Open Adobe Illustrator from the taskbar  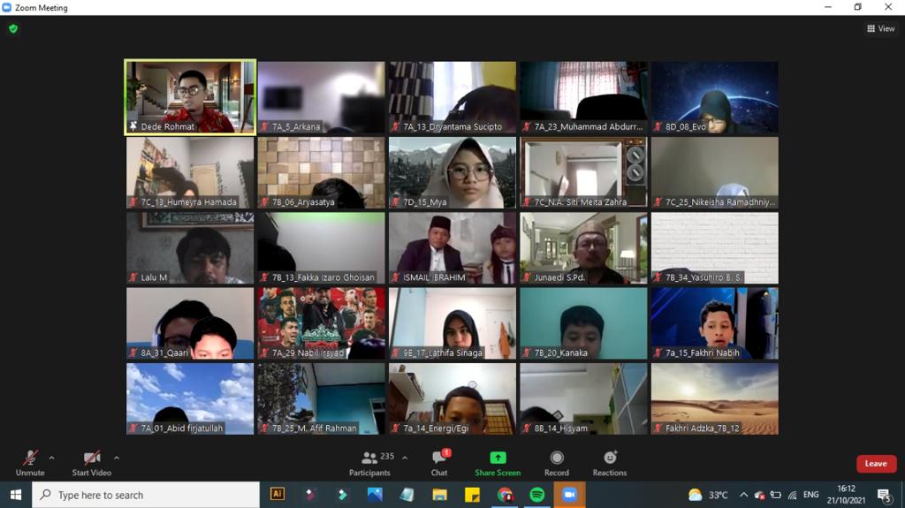tap(278, 495)
